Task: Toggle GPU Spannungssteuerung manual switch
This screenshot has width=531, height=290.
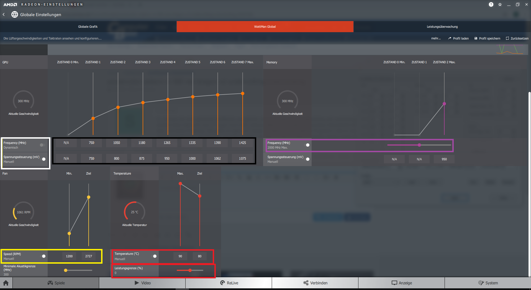Action: pos(43,159)
